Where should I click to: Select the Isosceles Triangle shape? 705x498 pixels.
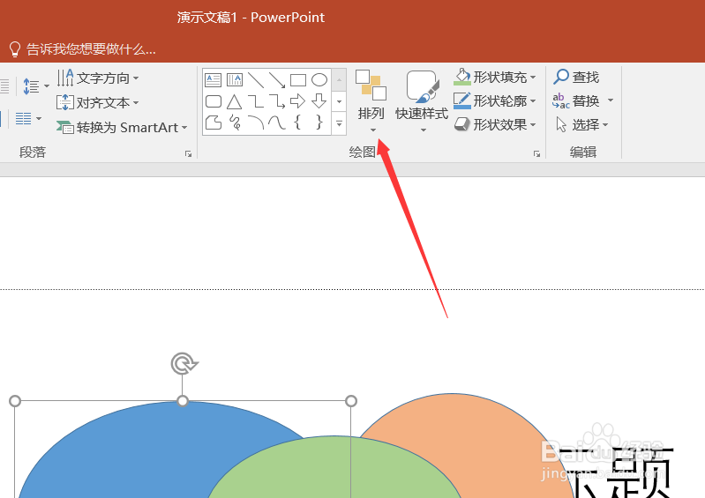[234, 101]
